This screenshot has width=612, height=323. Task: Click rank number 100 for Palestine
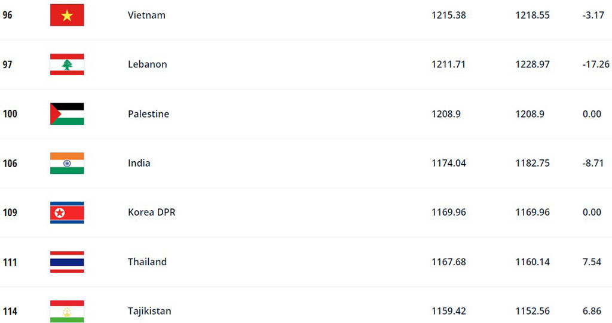coord(10,114)
